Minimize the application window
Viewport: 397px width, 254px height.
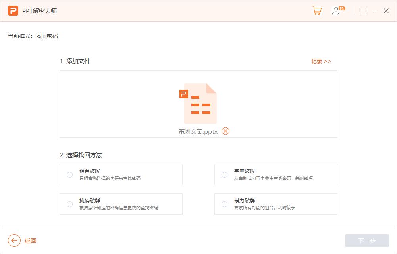(375, 11)
